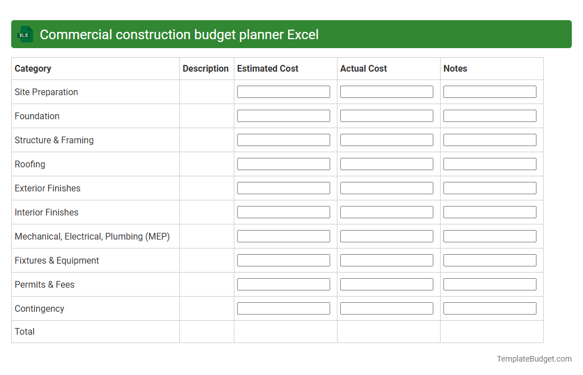This screenshot has width=583, height=375.
Task: Select the Exterior Finishes row label
Action: pos(47,188)
